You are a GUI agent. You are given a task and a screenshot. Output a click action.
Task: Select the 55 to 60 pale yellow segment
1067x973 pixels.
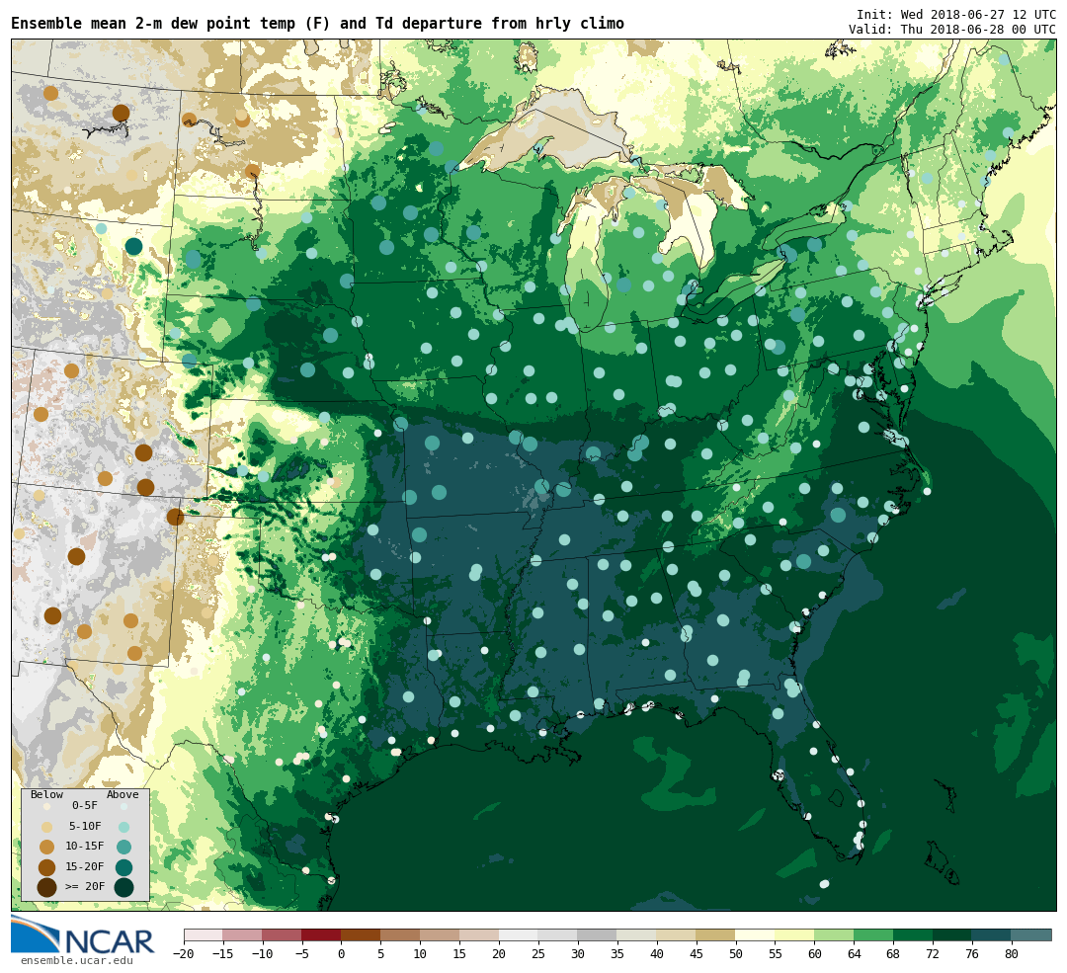tap(794, 935)
